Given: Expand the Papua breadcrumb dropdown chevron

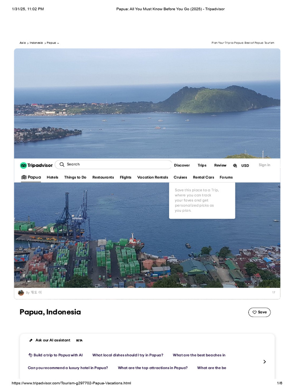Looking at the screenshot, I should click(x=58, y=43).
